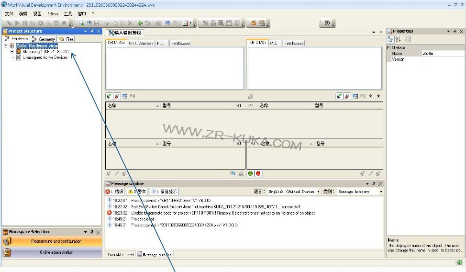Viewport: 466px width, 272px height.
Task: Expand the Steuerung 1 (KRC4) tree node
Action: (12, 51)
